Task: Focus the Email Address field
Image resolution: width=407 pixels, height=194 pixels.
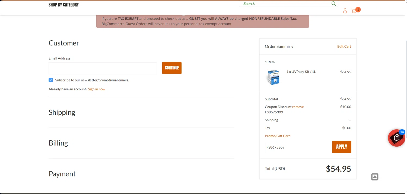Action: coord(103,68)
